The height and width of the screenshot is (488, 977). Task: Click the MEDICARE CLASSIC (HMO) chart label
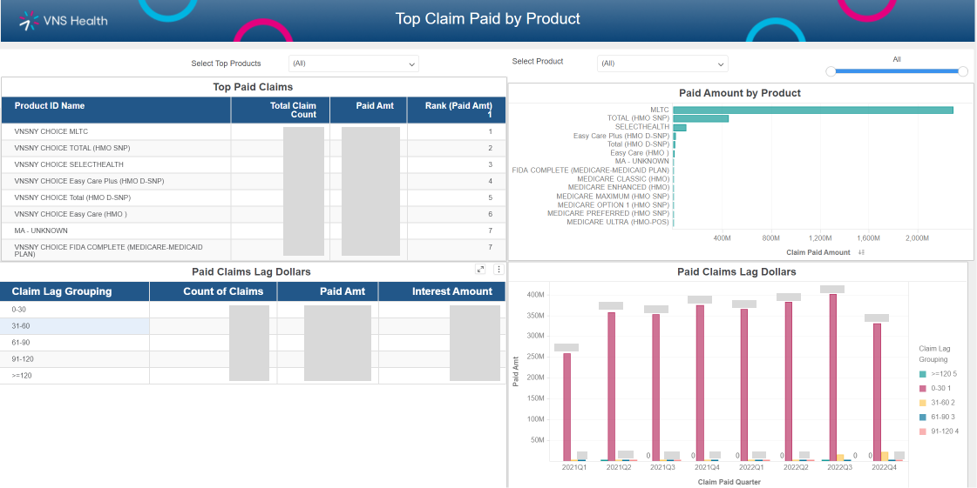(x=623, y=179)
